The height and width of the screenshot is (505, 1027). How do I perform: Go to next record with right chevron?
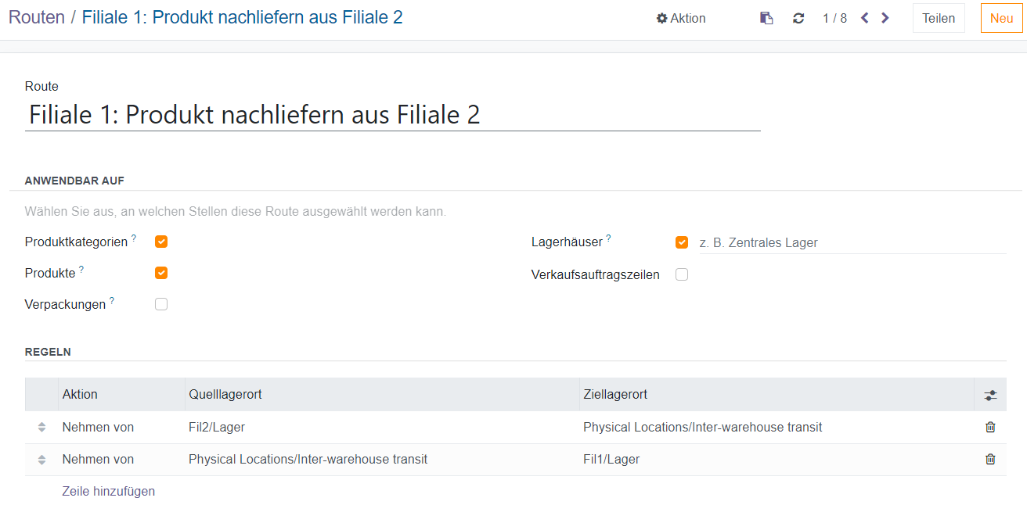click(885, 18)
